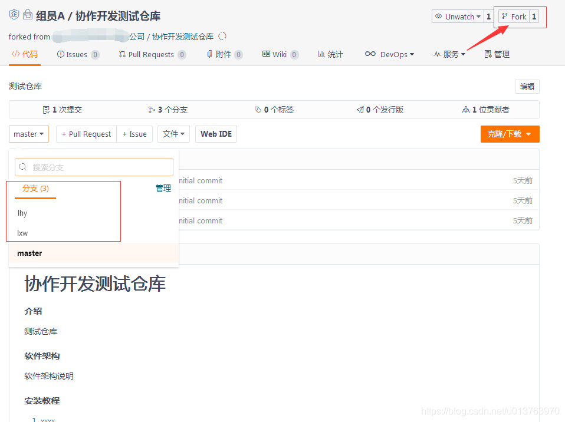Image resolution: width=565 pixels, height=422 pixels.
Task: Open the 克隆/下载 clone download button
Action: click(x=510, y=134)
